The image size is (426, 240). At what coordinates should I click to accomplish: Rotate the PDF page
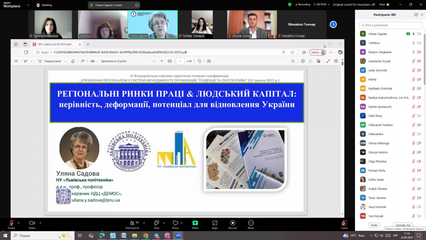199,61
